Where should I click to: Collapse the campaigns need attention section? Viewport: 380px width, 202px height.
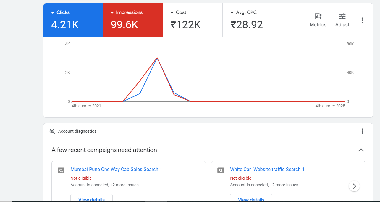click(x=361, y=150)
